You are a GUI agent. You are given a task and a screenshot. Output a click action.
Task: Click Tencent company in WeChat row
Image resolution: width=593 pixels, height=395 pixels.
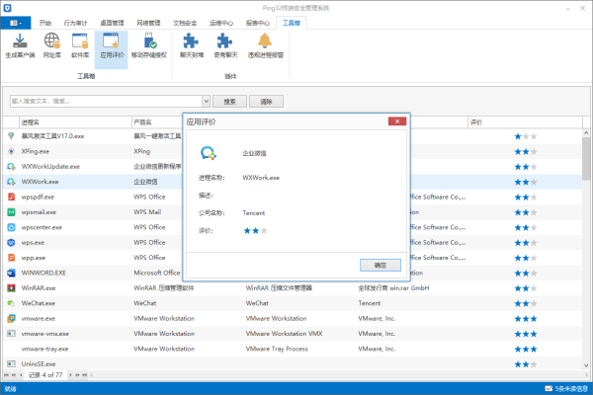(x=369, y=303)
